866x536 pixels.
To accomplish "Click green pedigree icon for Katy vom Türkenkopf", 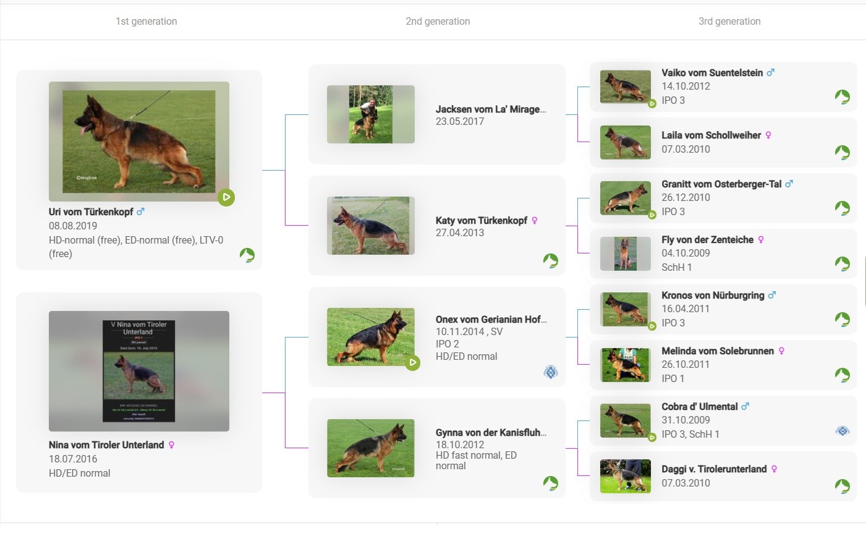I will pos(550,260).
